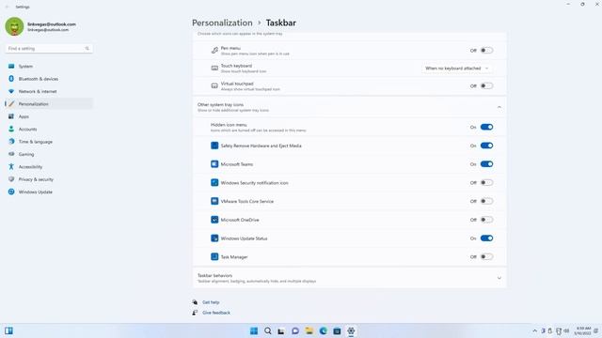Open Microsoft Store from taskbar
Screen dimensions: 602x338
[x=337, y=331]
